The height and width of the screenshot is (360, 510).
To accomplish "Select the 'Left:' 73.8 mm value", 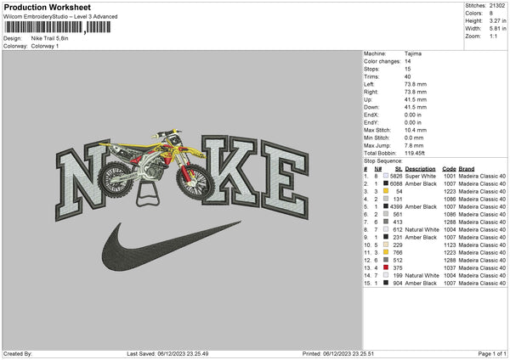I will pyautogui.click(x=416, y=84).
